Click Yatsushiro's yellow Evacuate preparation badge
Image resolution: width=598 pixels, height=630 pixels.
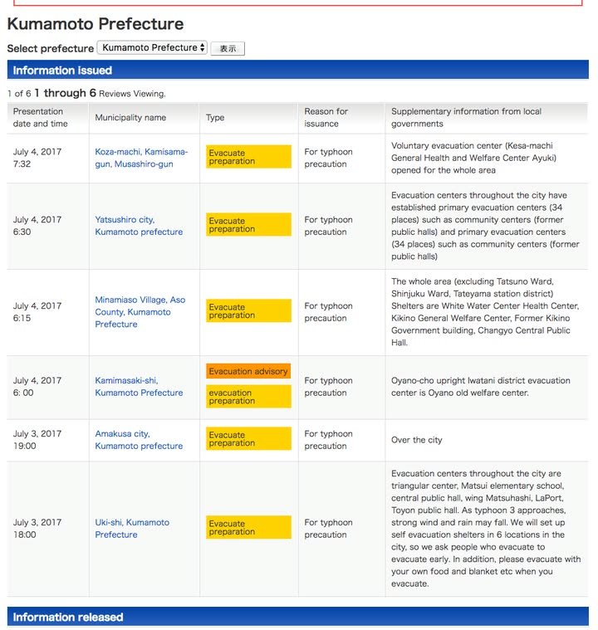[248, 225]
